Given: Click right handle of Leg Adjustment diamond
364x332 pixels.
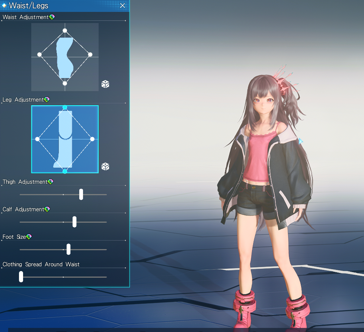Looking at the screenshot, I should click(92, 139).
